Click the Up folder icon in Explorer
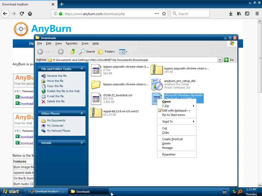The width and height of the screenshot is (262, 196). click(x=73, y=52)
